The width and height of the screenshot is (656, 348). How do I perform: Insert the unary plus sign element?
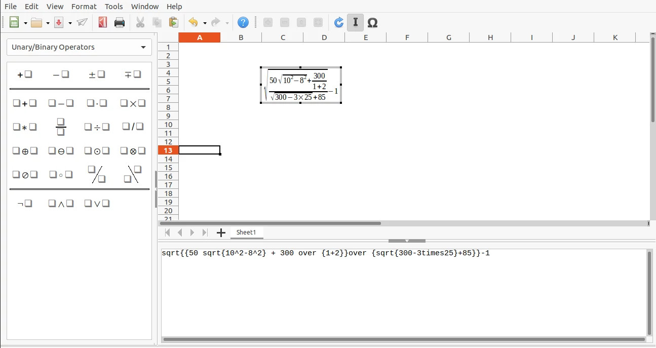click(x=25, y=74)
